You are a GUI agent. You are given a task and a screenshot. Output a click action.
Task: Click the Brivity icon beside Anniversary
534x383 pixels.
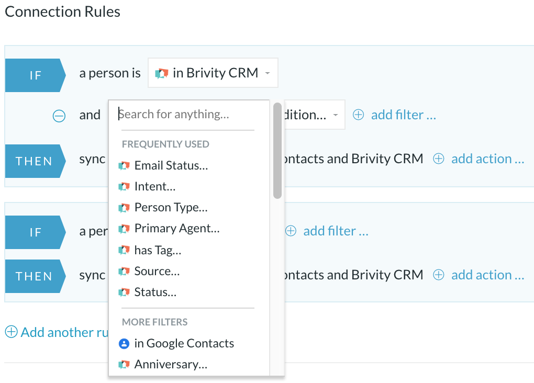tap(124, 365)
